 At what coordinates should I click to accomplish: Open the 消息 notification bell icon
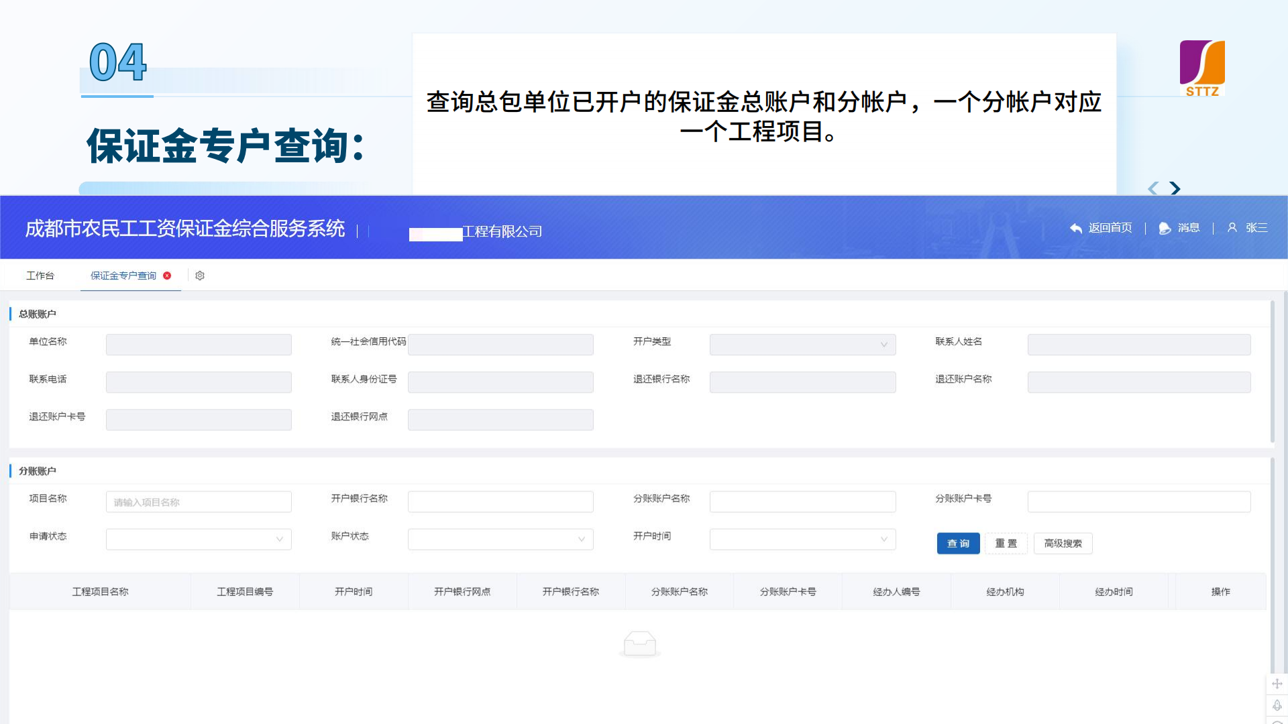[x=1165, y=228]
